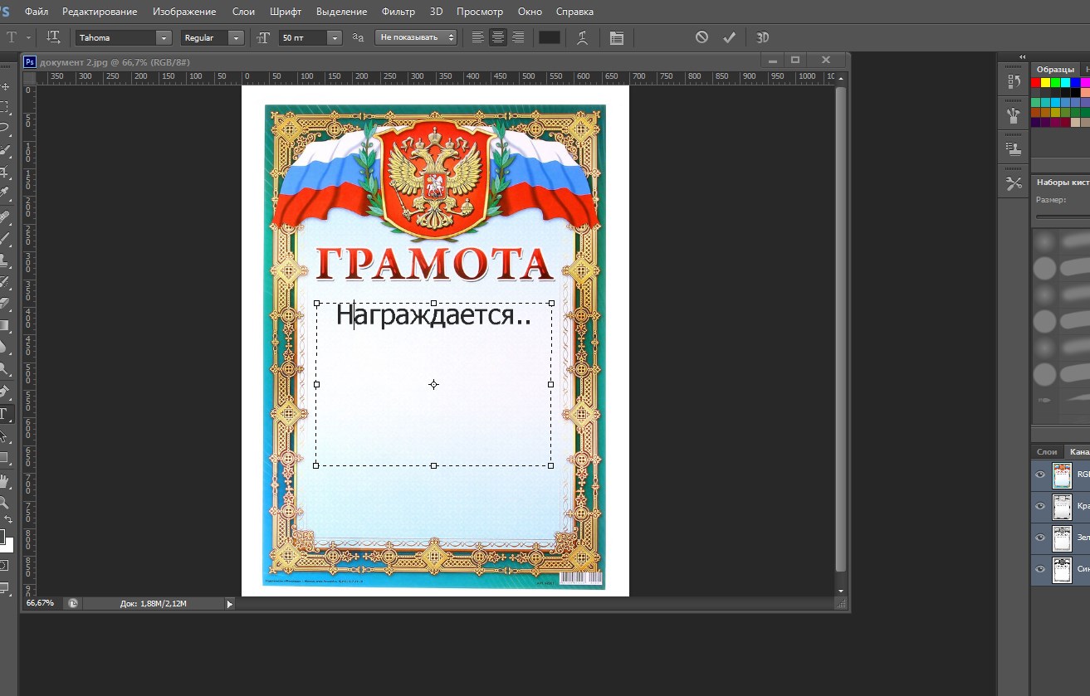Open the History panel icon
The width and height of the screenshot is (1090, 696).
coord(1014,81)
